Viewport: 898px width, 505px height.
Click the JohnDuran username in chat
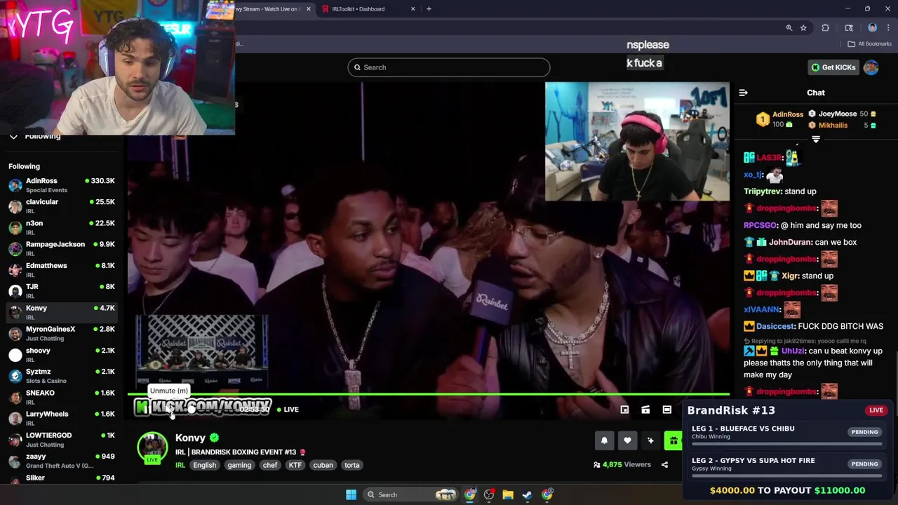coord(789,242)
